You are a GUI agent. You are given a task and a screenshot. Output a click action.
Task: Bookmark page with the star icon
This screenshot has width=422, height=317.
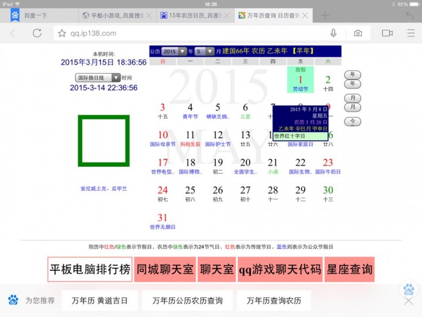(62, 33)
